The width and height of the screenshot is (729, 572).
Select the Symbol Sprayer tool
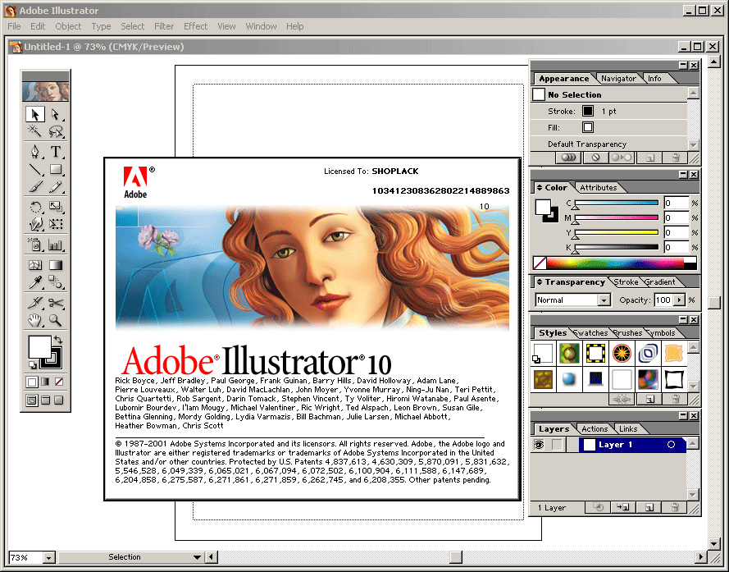(x=35, y=245)
